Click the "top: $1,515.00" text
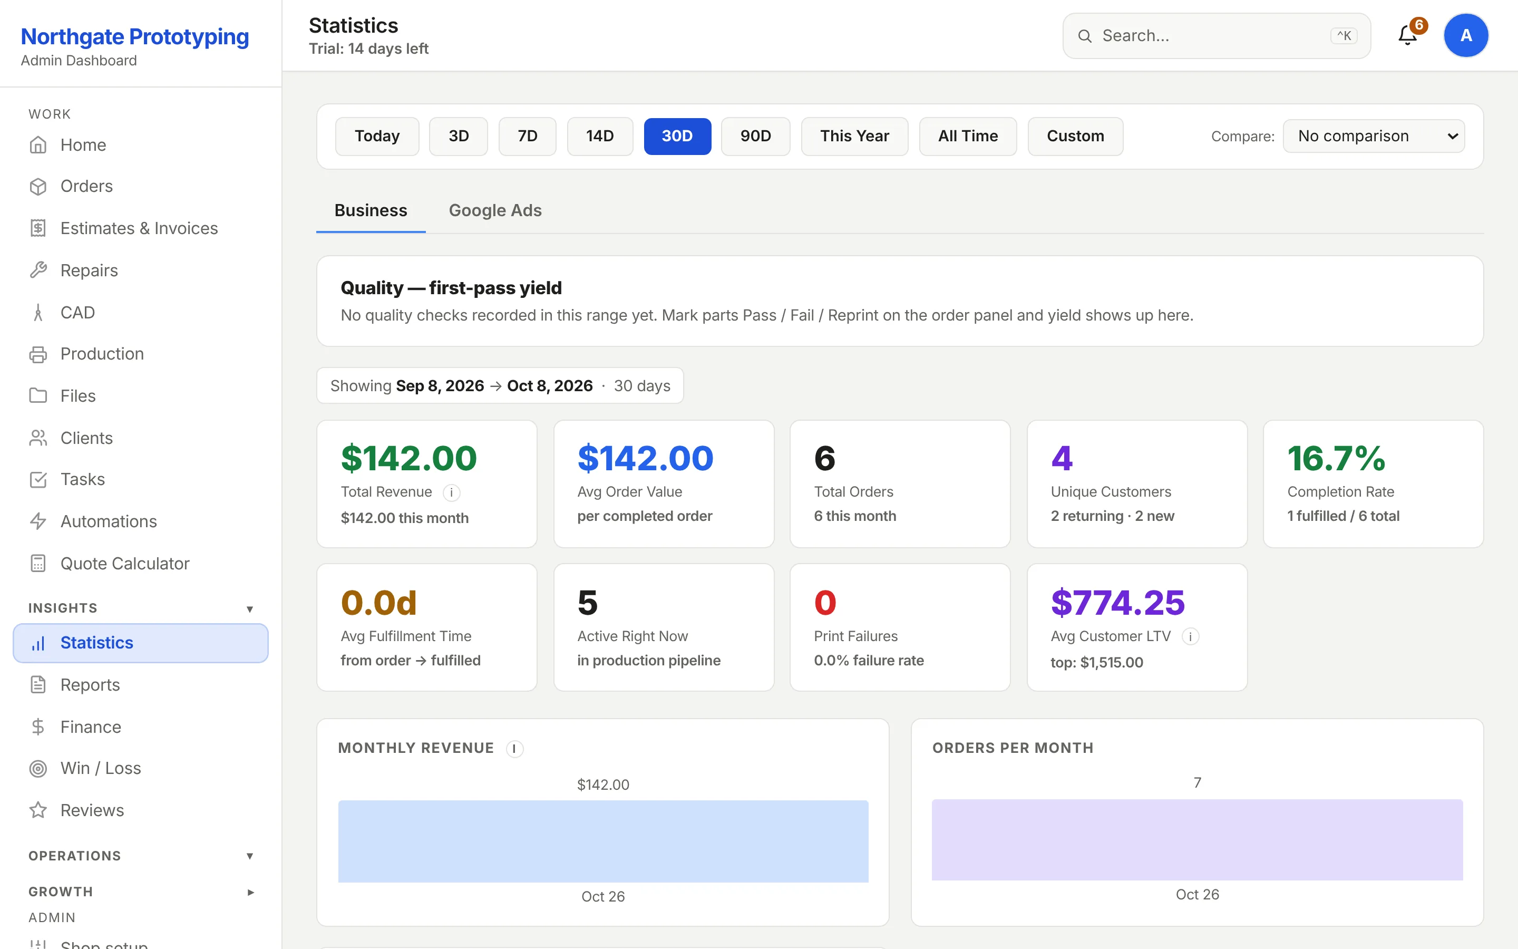 (x=1096, y=663)
